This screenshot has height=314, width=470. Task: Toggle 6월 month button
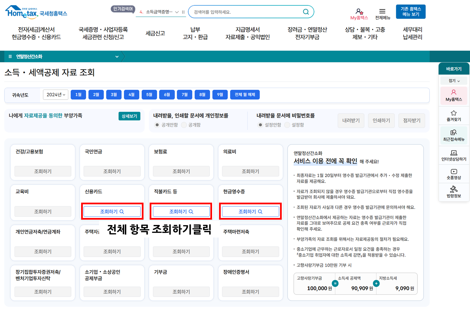[167, 95]
